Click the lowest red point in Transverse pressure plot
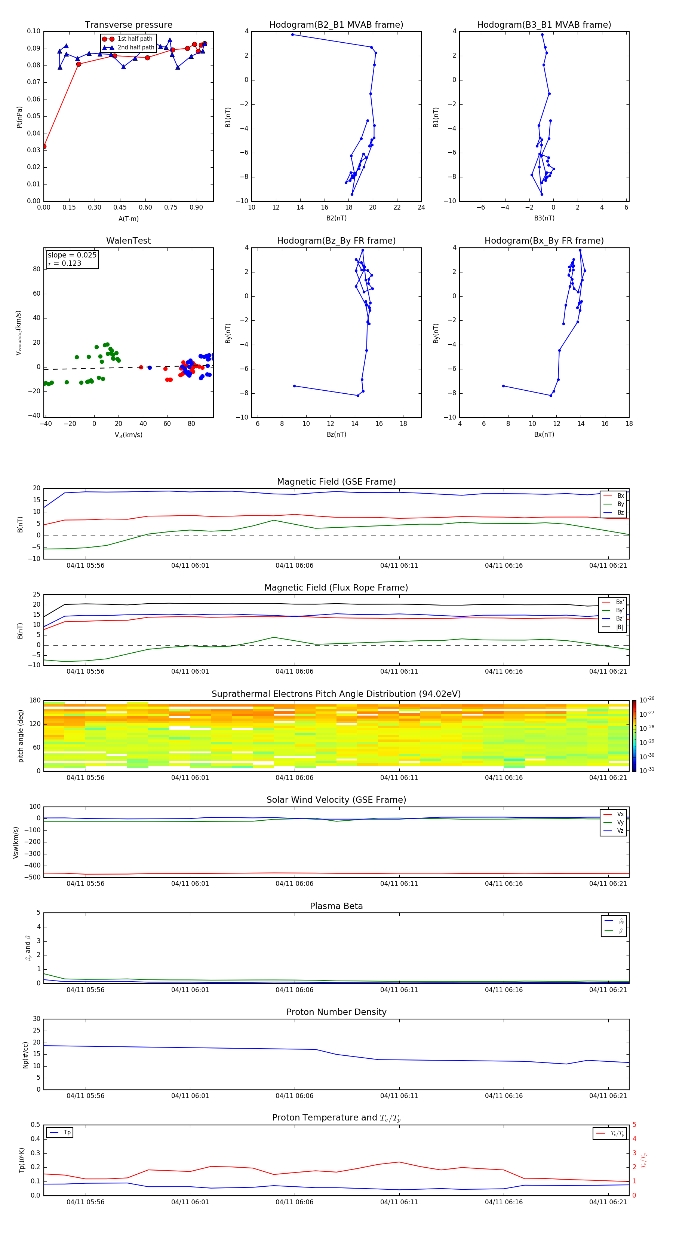This screenshot has width=673, height=1235. [44, 147]
